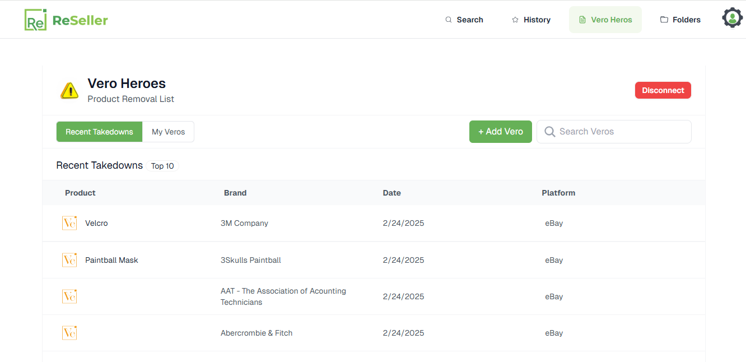
Task: Click the Vero Heroes page heading
Action: tap(127, 83)
